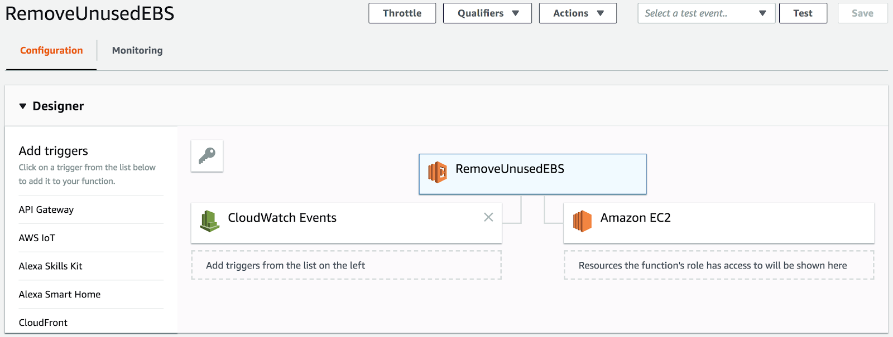Remove the CloudWatch Events trigger
Viewport: 893px width, 337px height.
pos(488,217)
